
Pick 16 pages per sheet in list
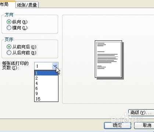tap(46, 99)
